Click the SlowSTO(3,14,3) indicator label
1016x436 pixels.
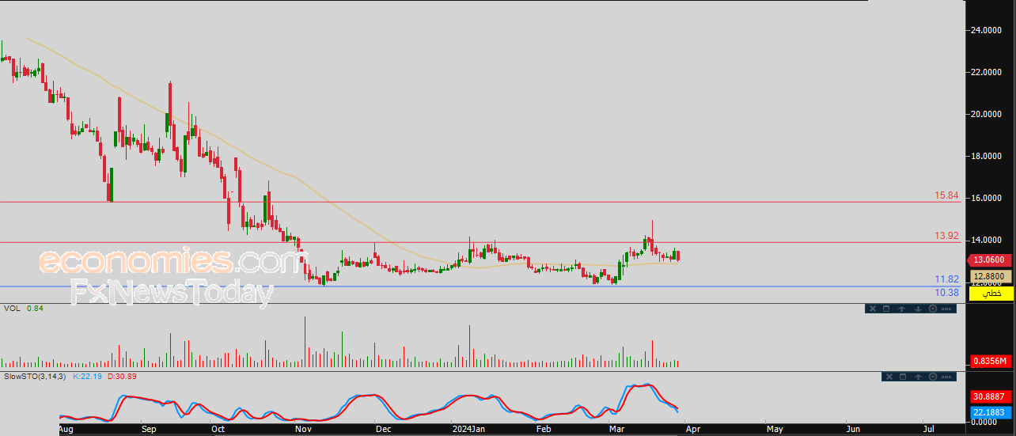pos(35,375)
